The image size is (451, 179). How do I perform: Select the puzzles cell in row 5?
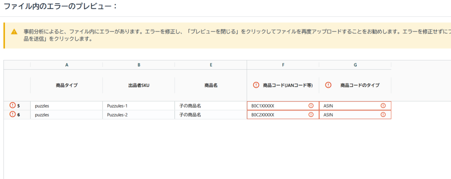[67, 106]
